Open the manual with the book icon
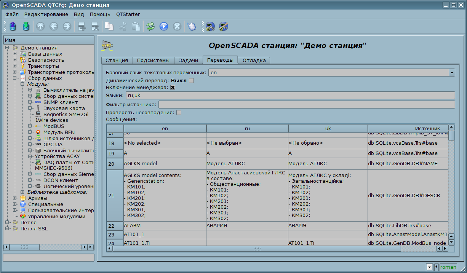Viewport: 467px width, 273px height. [x=192, y=26]
